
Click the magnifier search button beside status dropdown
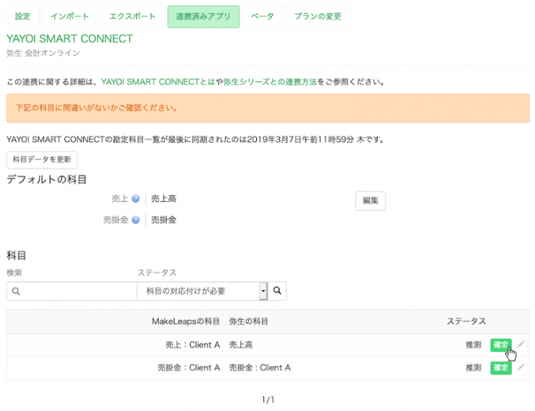277,291
